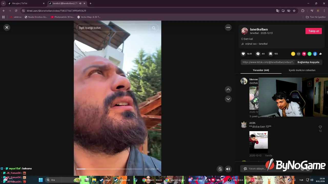Viewport: 328px width, 184px height.
Task: Open the three-dots more options menu
Action: tap(228, 27)
